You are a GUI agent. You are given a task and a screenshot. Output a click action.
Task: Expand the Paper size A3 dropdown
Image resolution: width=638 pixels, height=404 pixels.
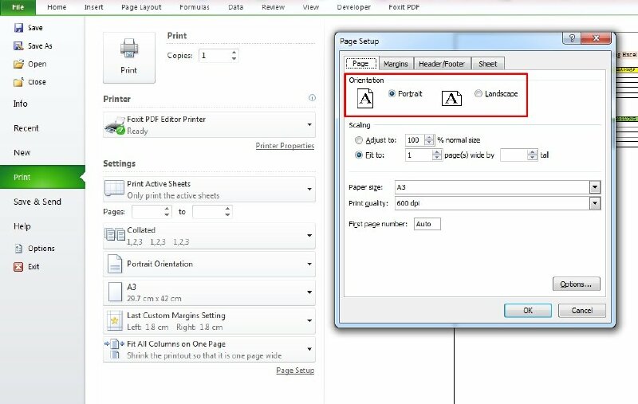click(594, 186)
